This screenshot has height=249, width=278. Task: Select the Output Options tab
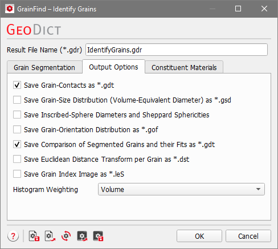pyautogui.click(x=113, y=67)
